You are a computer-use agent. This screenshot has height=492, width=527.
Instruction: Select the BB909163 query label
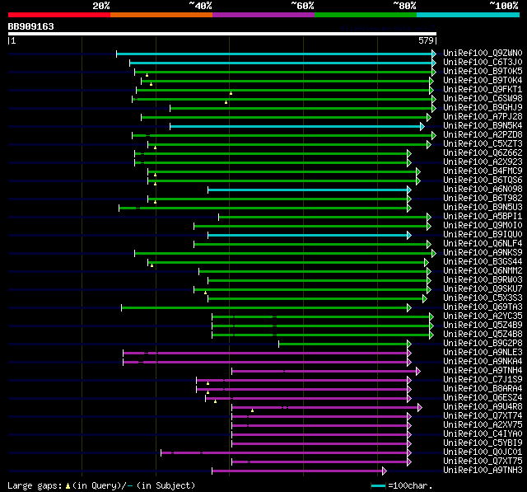pyautogui.click(x=31, y=26)
